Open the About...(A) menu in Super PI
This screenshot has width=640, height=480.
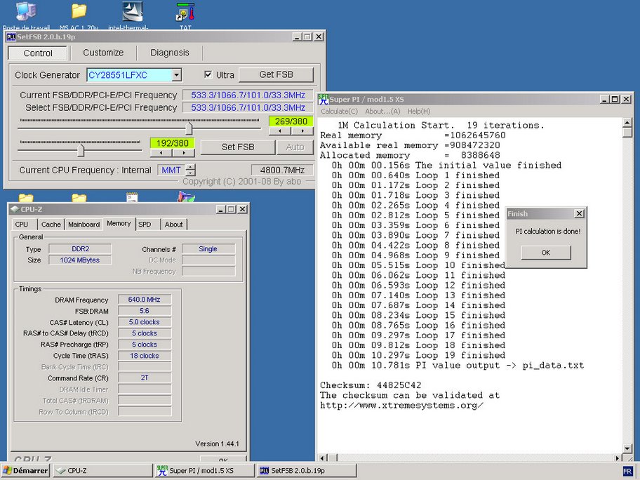click(x=382, y=112)
